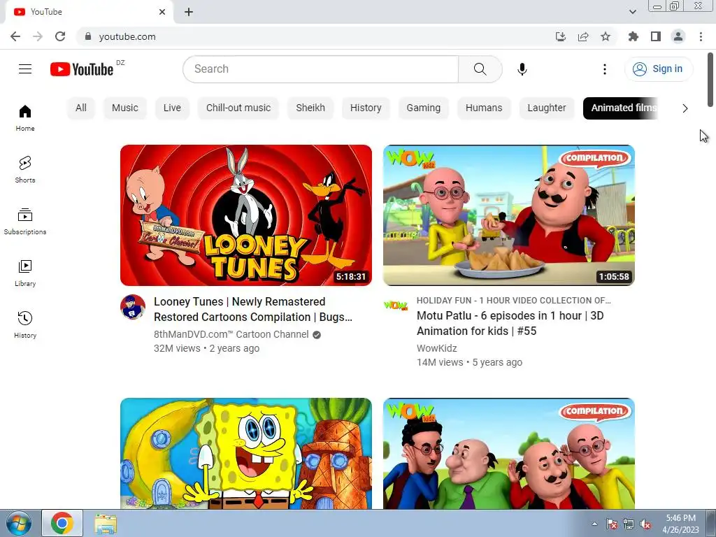
Task: Open Chrome's three-dot menu
Action: tap(701, 36)
